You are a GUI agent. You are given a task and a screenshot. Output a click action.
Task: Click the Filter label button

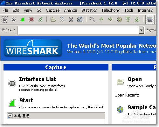[x=9, y=30]
